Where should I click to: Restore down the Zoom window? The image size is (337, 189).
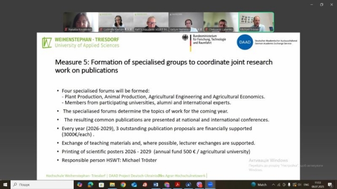pyautogui.click(x=322, y=5)
